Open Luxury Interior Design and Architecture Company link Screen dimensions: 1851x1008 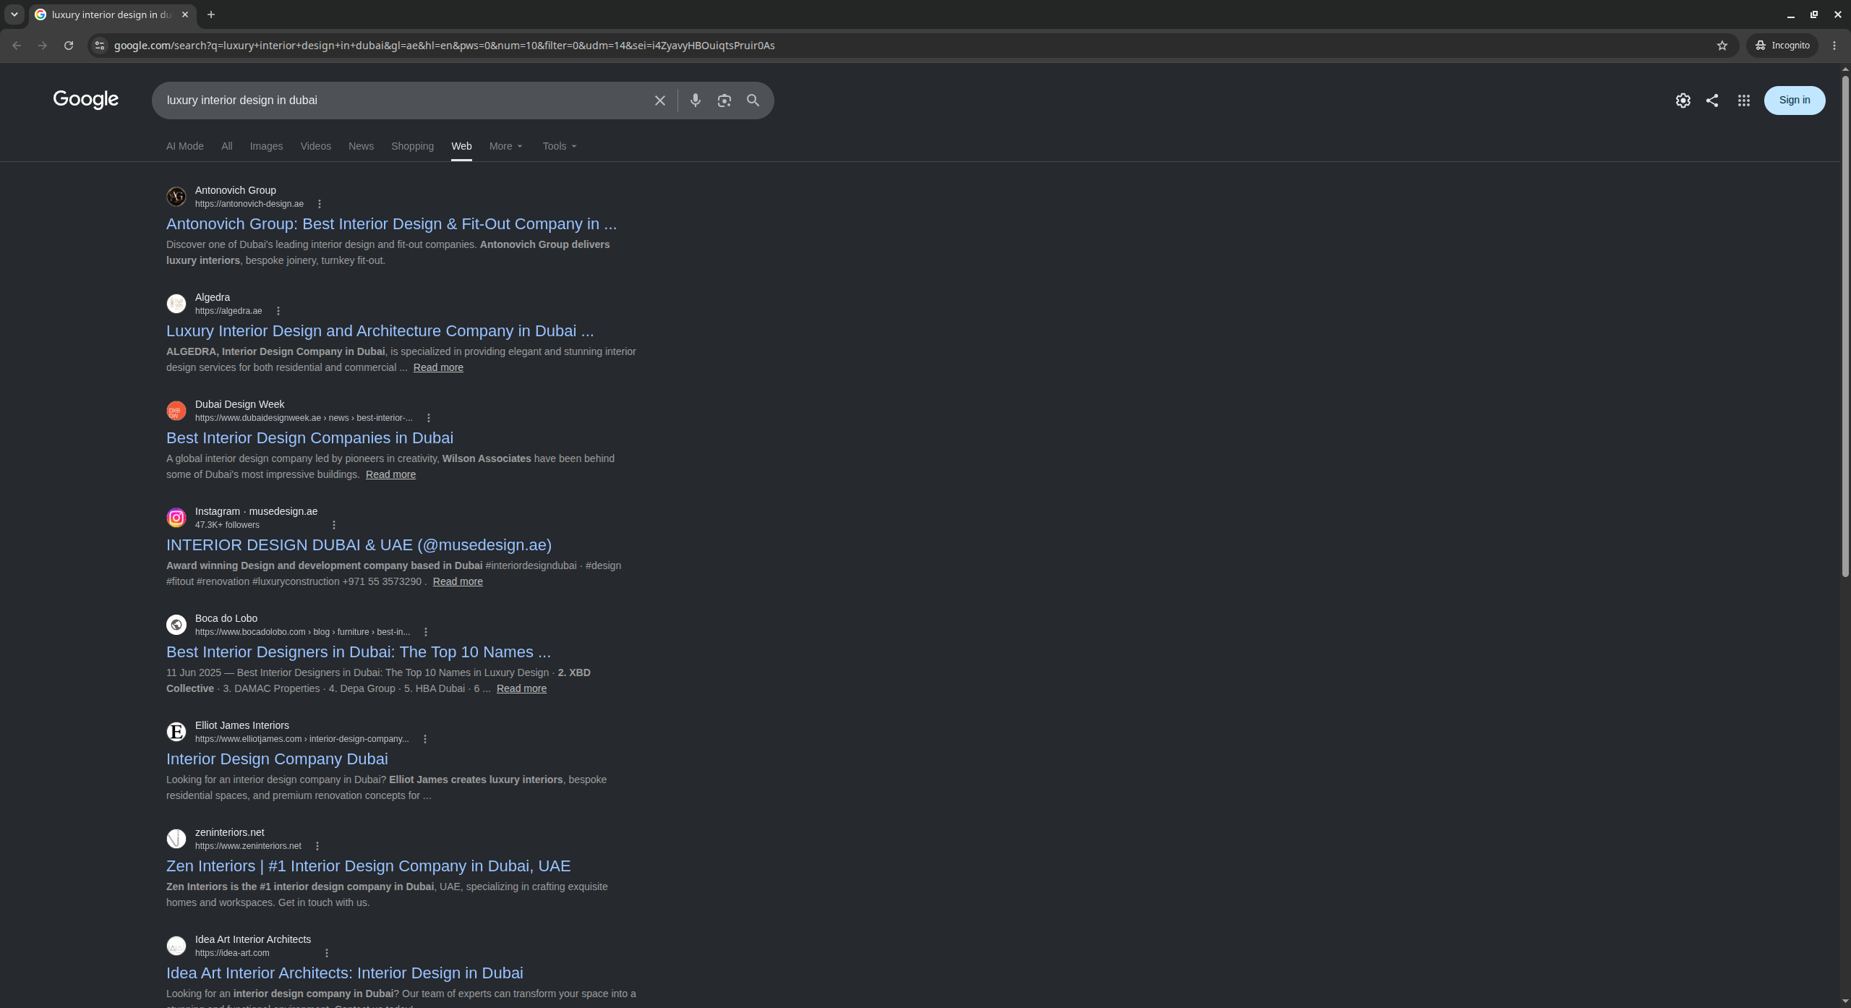pos(380,331)
